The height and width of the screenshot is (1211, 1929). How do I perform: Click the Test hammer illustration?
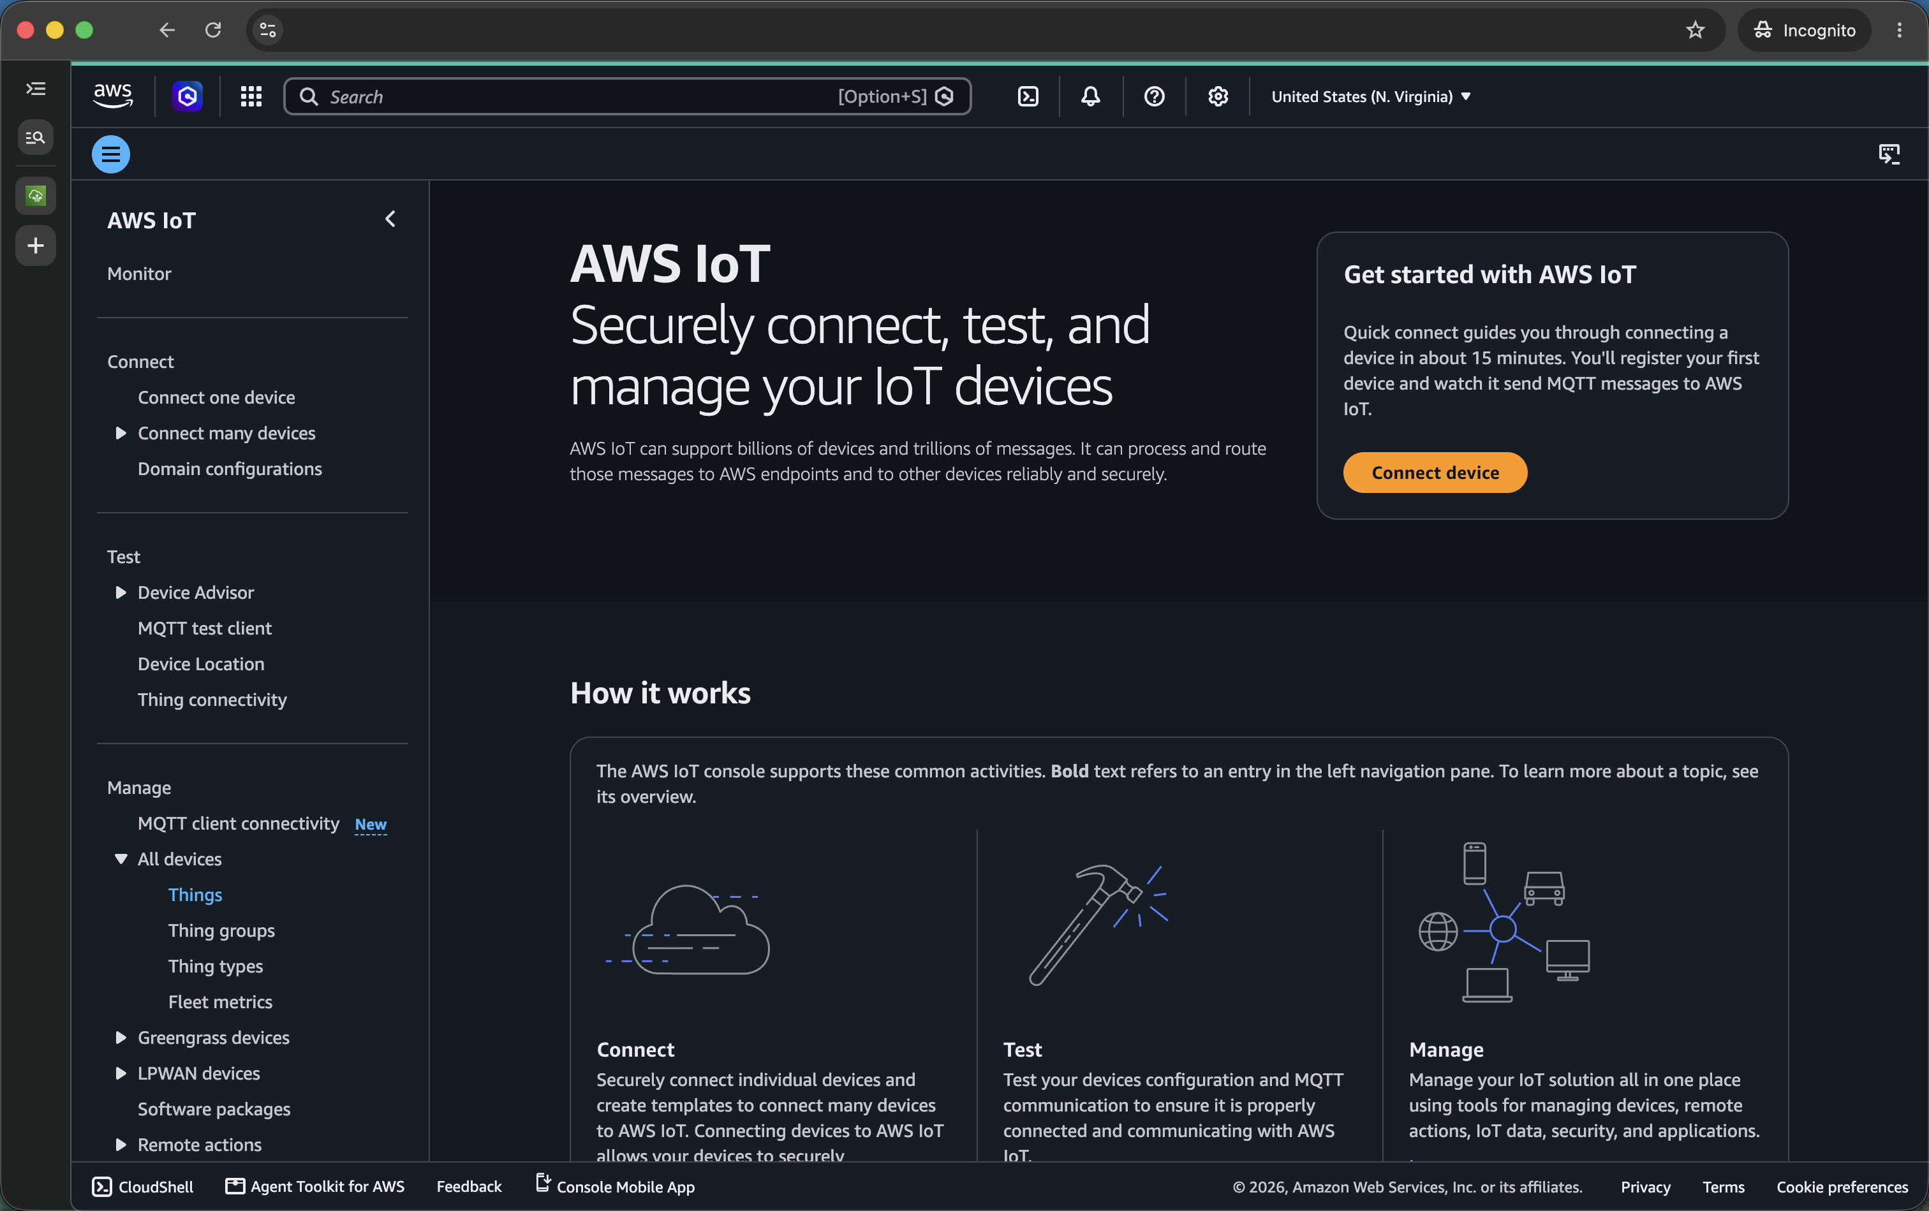click(1098, 924)
